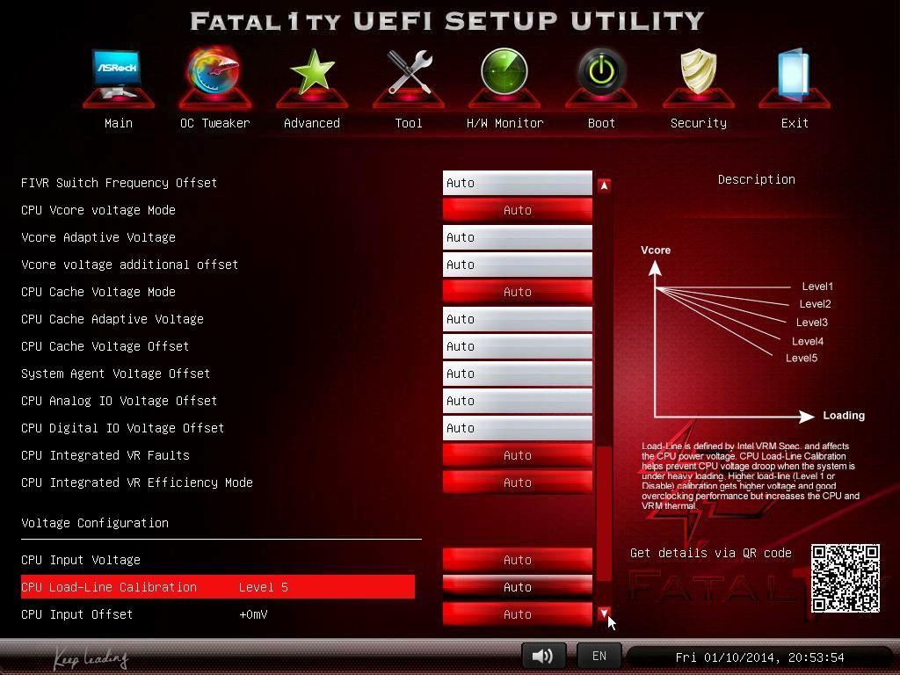Click the Level1 line label in graph
This screenshot has width=900, height=675.
click(817, 287)
